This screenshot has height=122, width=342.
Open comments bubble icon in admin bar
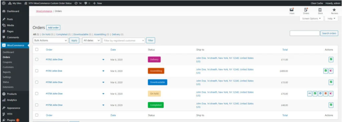click(x=87, y=3)
